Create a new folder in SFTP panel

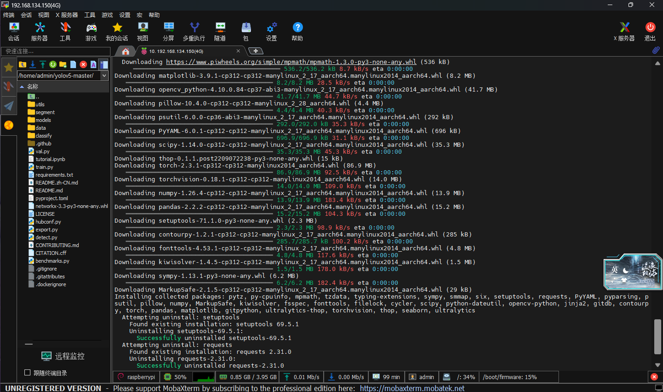(63, 64)
